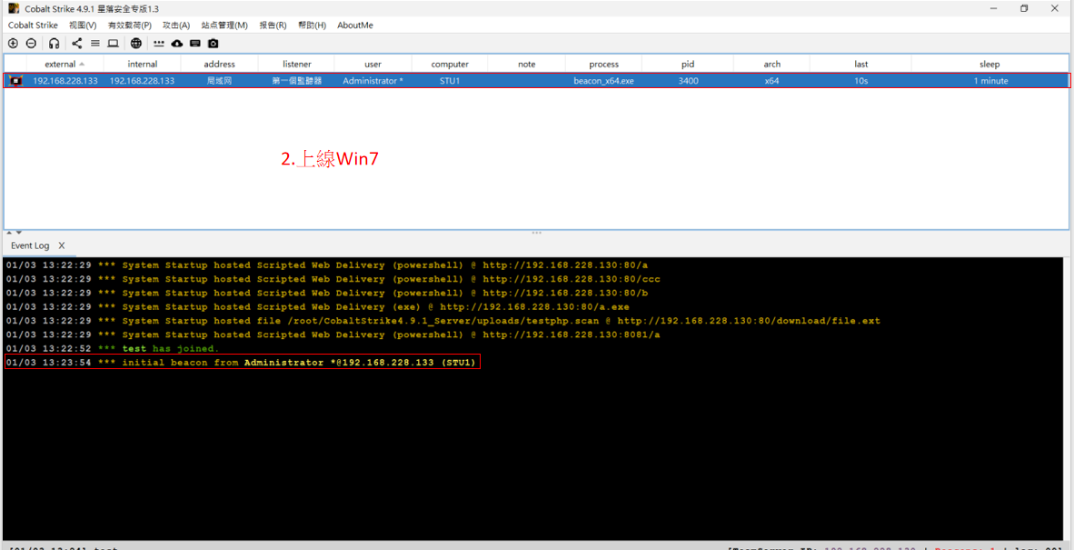
Task: Open screenshots via the camera icon
Action: (213, 43)
